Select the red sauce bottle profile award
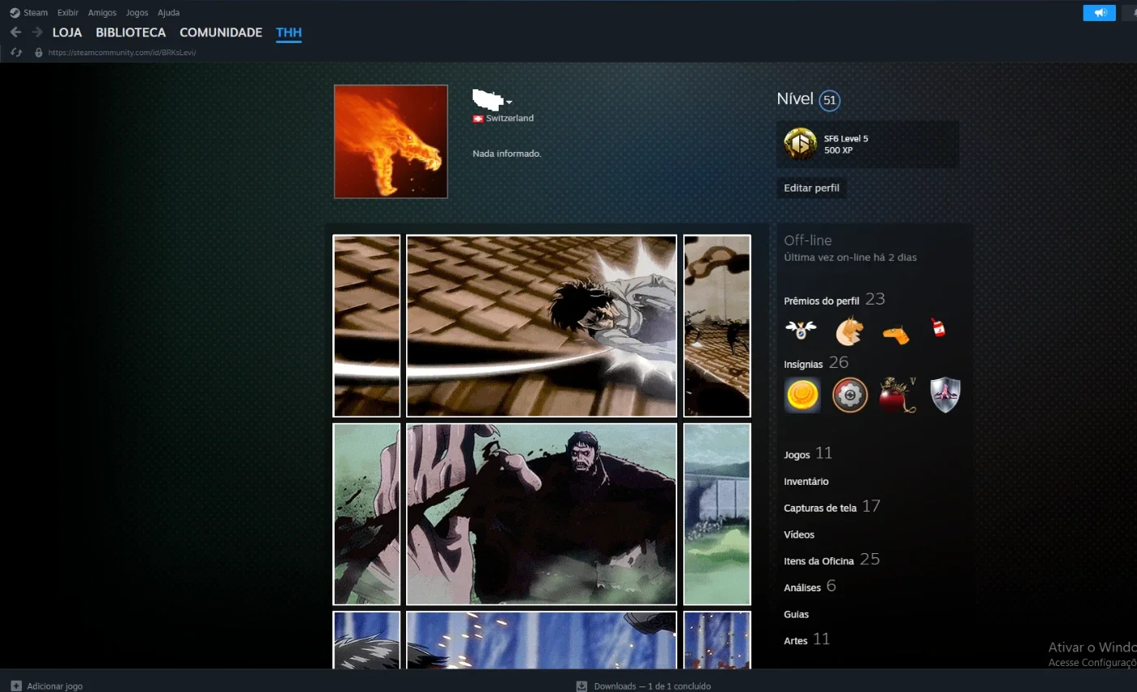 point(938,328)
